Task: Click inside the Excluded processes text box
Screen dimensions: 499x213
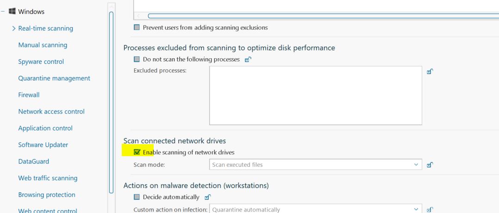Action: [x=315, y=96]
